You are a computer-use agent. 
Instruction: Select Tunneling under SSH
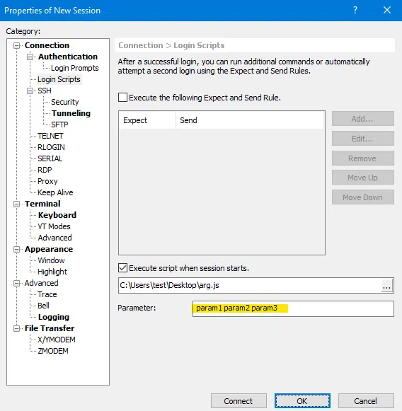click(71, 113)
